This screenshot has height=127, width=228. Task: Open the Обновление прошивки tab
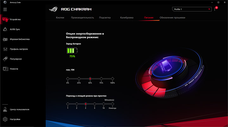[x=173, y=18]
